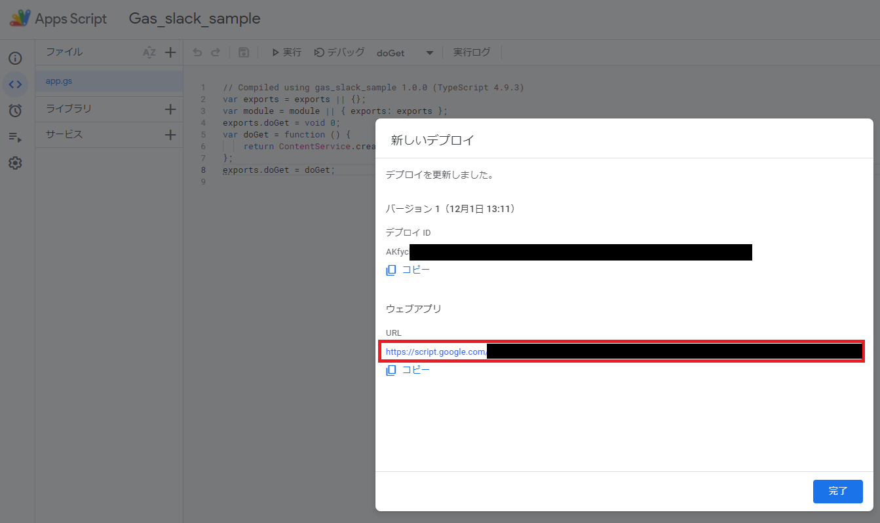The width and height of the screenshot is (880, 523).
Task: Copy the deploy ID with コピー
Action: [x=408, y=270]
